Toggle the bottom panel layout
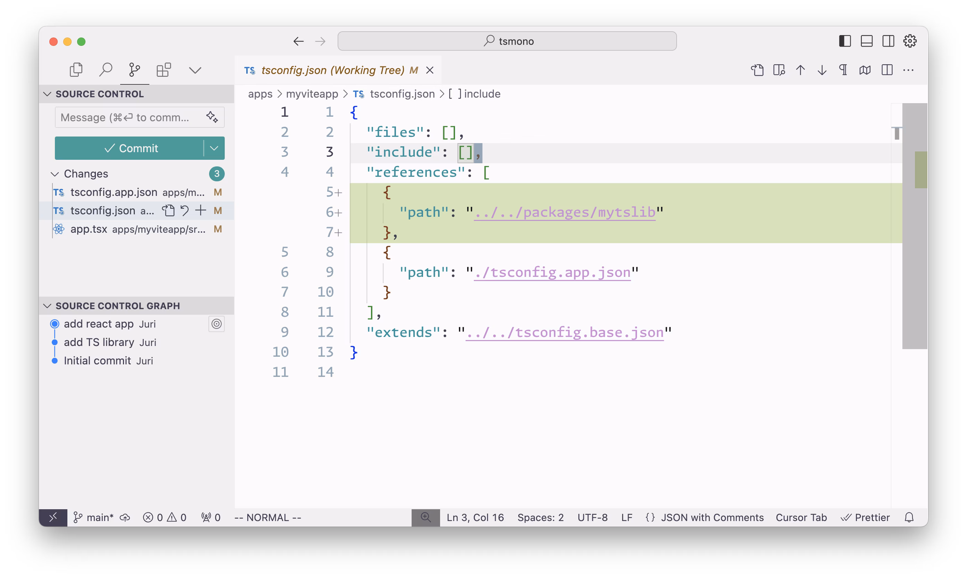The height and width of the screenshot is (578, 967). click(x=867, y=41)
